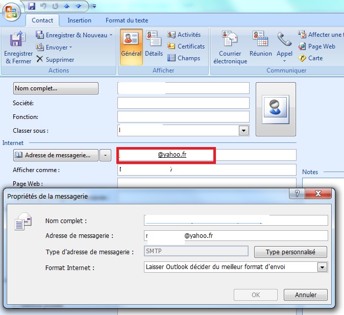The image size is (344, 315).
Task: Open the Office round logo button
Action: [x=11, y=12]
